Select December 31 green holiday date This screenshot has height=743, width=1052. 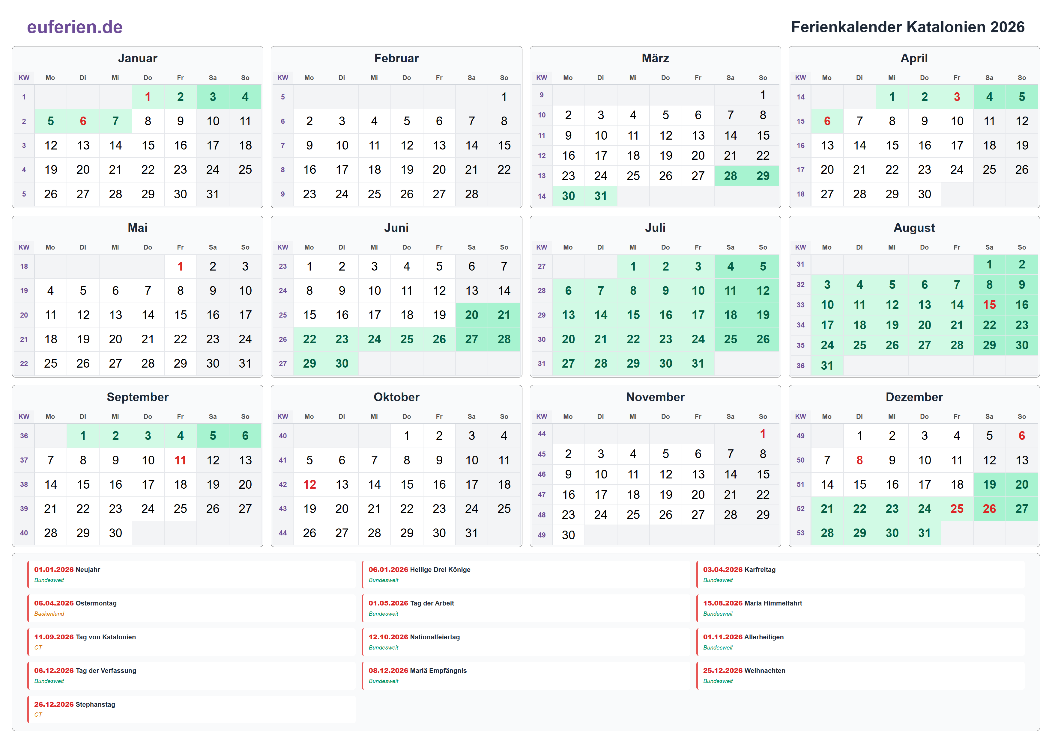[924, 533]
